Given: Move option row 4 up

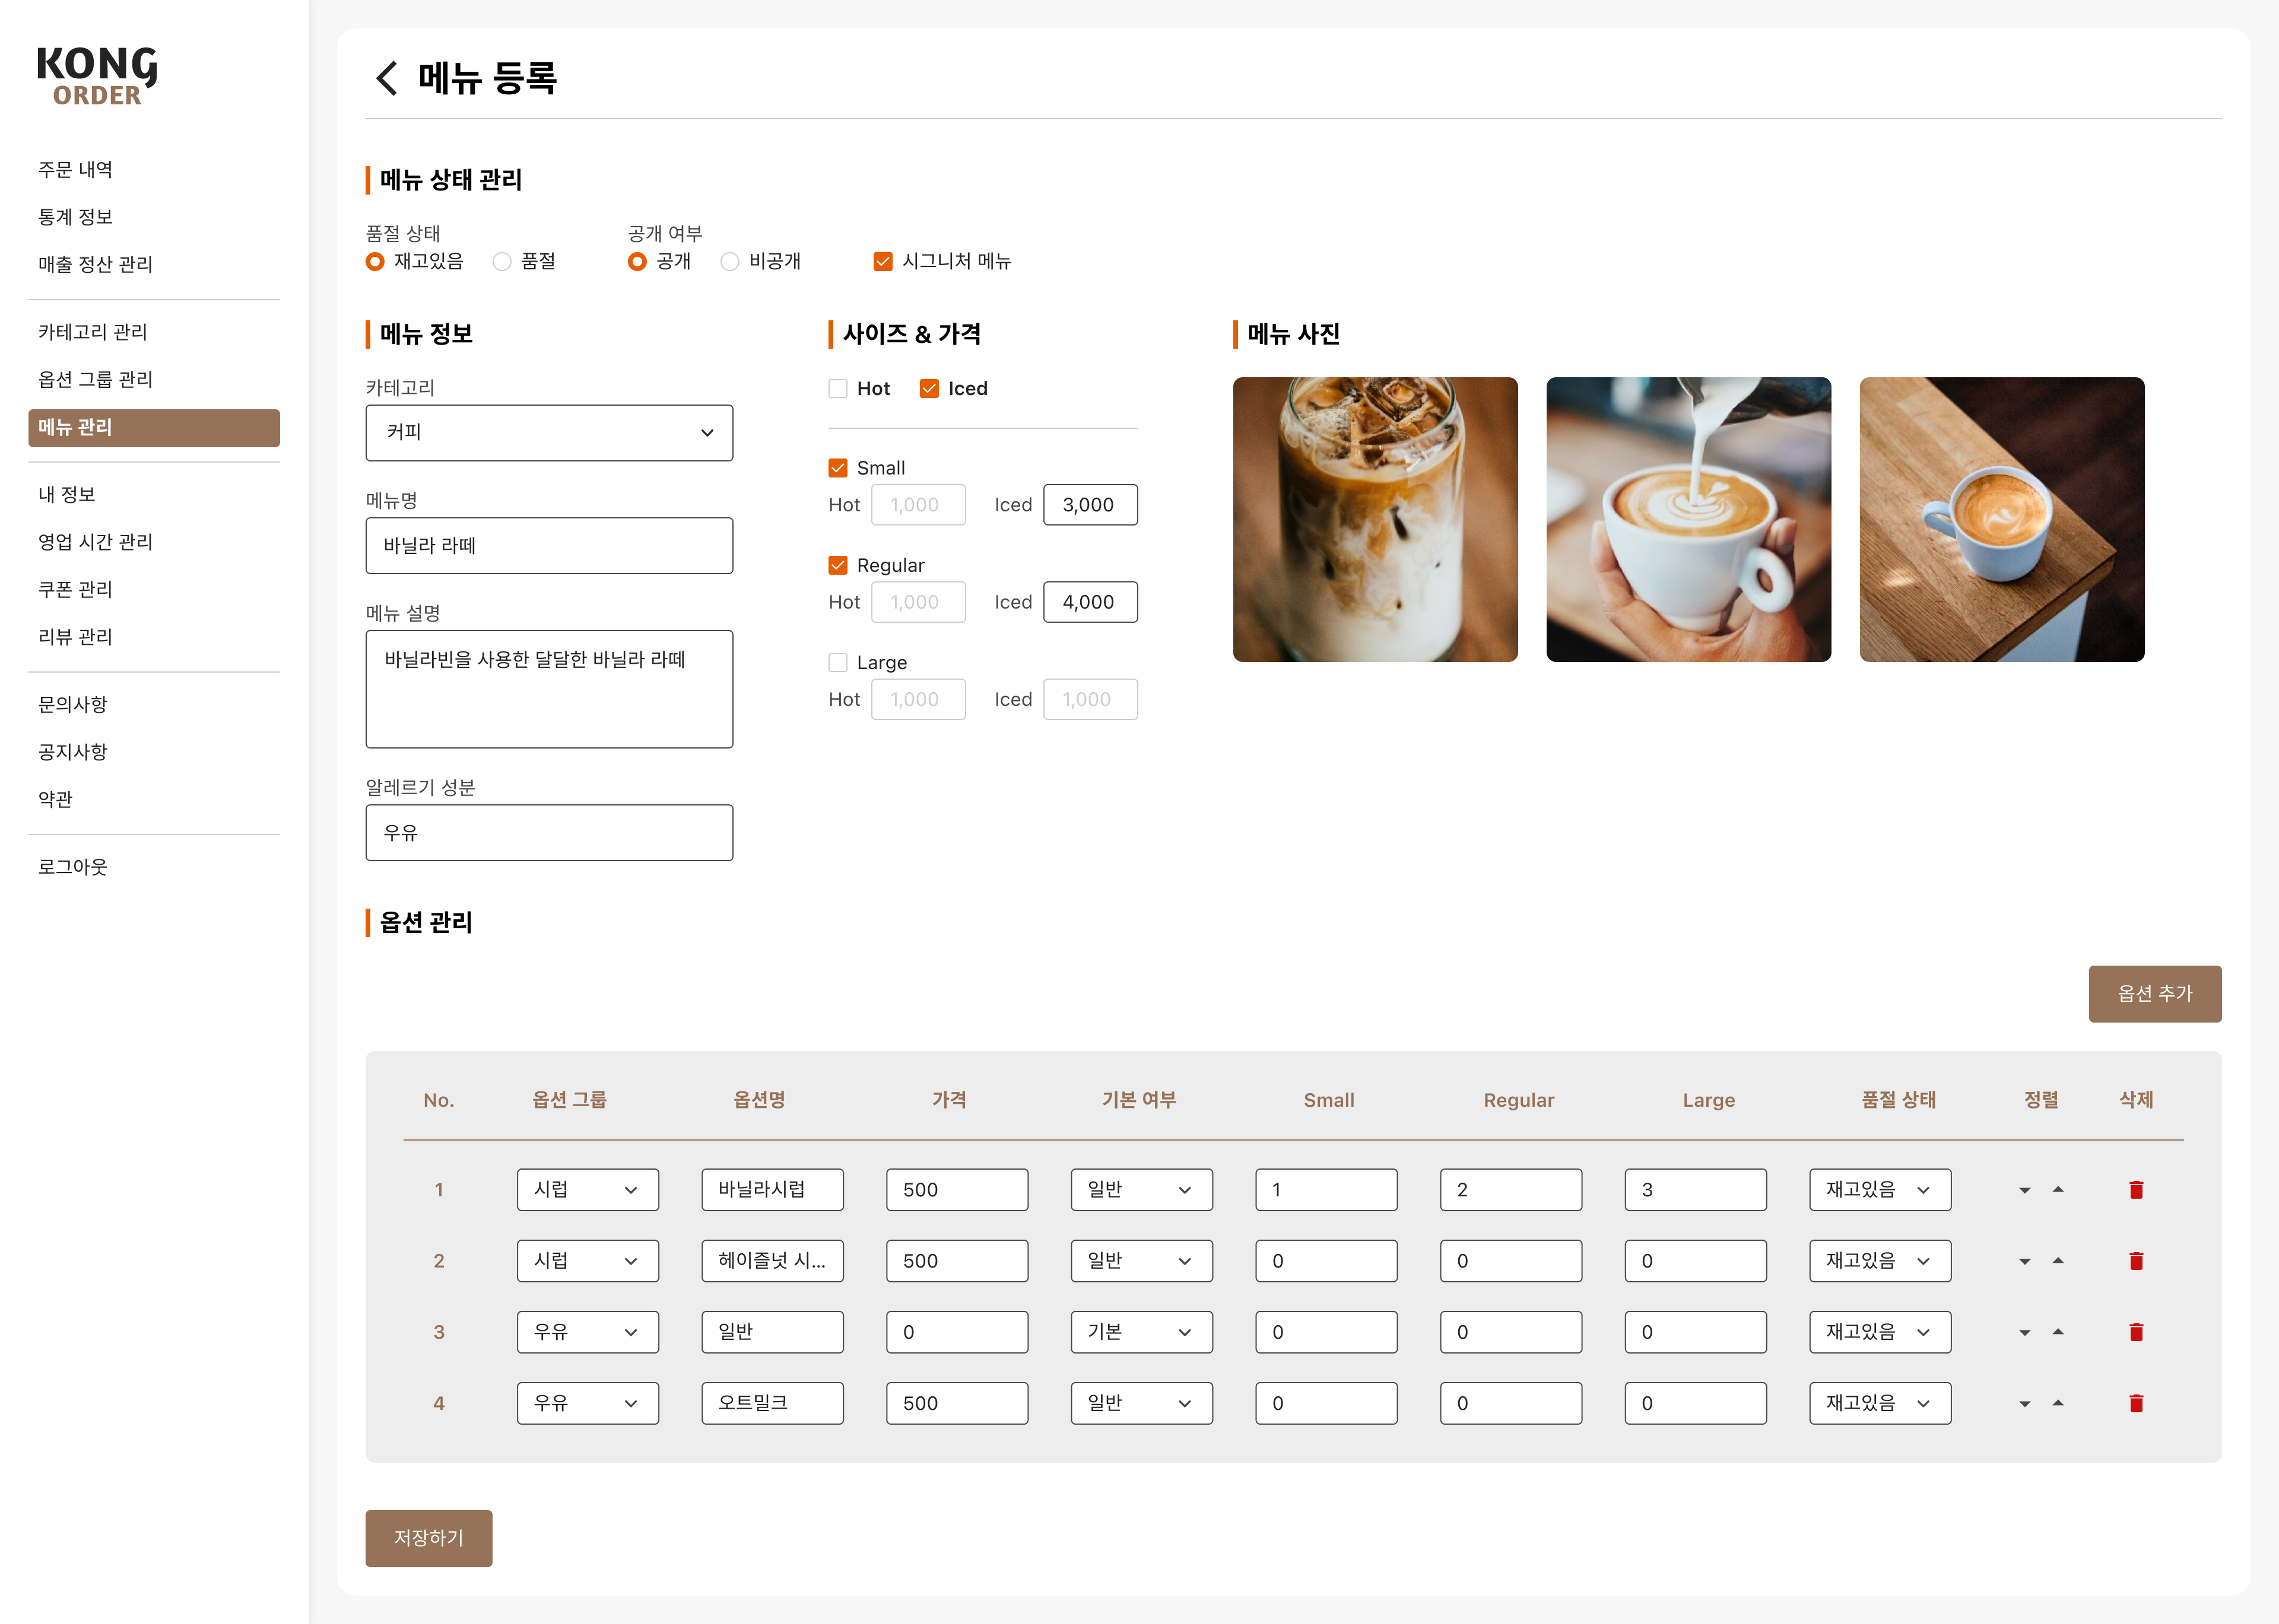Looking at the screenshot, I should (x=2058, y=1403).
